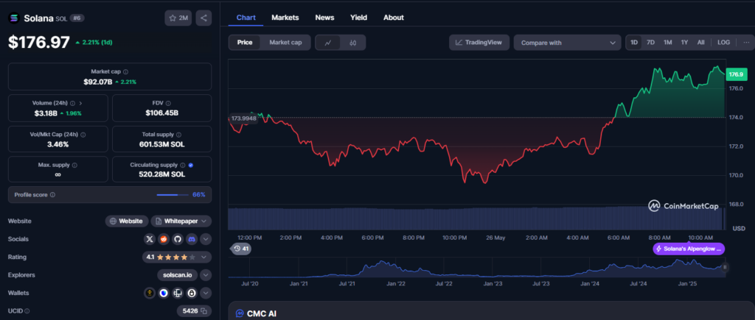Open Solana's Discord social link
The width and height of the screenshot is (755, 320).
pyautogui.click(x=192, y=239)
